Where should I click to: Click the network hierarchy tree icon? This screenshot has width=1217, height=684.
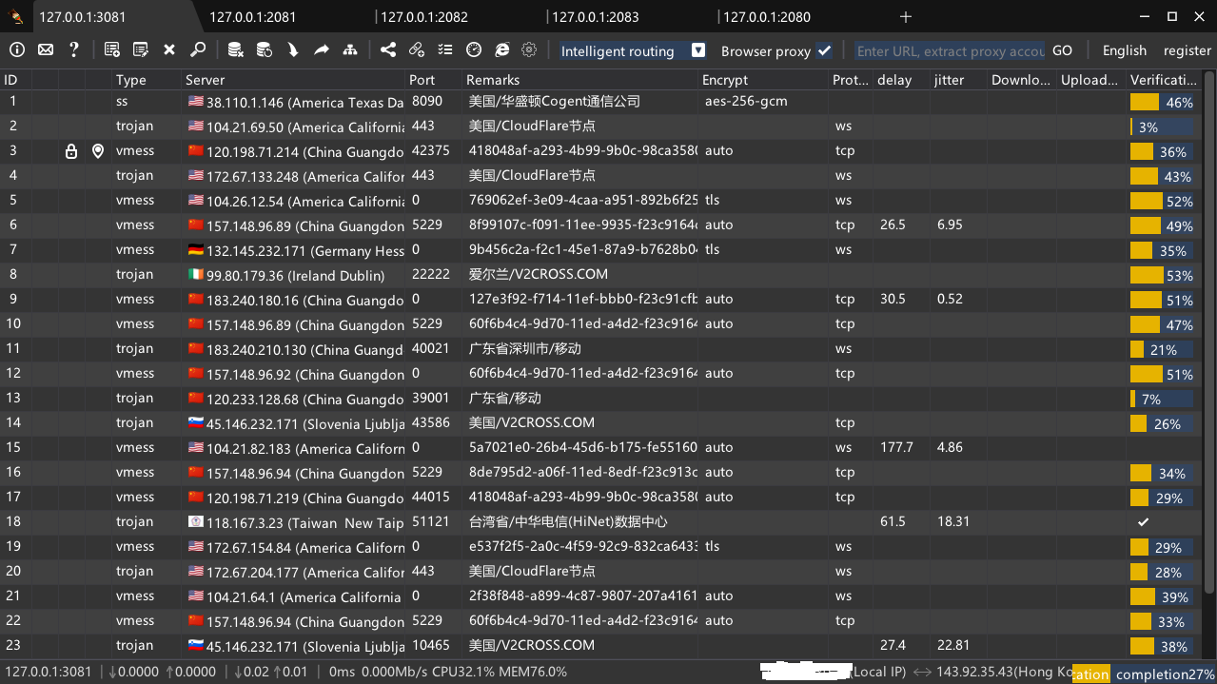[350, 50]
